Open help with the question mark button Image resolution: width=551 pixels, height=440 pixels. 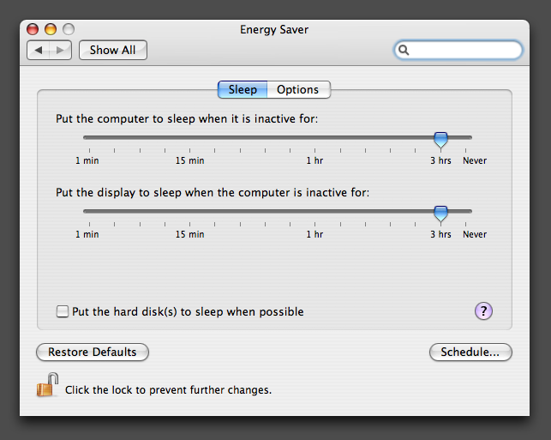pyautogui.click(x=483, y=311)
